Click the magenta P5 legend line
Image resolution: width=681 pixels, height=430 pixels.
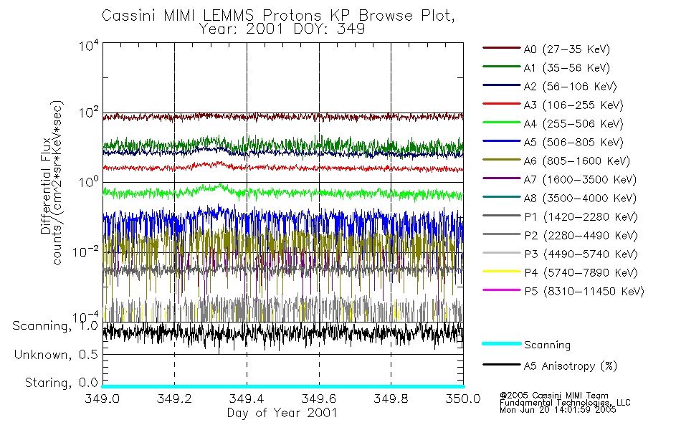[501, 290]
